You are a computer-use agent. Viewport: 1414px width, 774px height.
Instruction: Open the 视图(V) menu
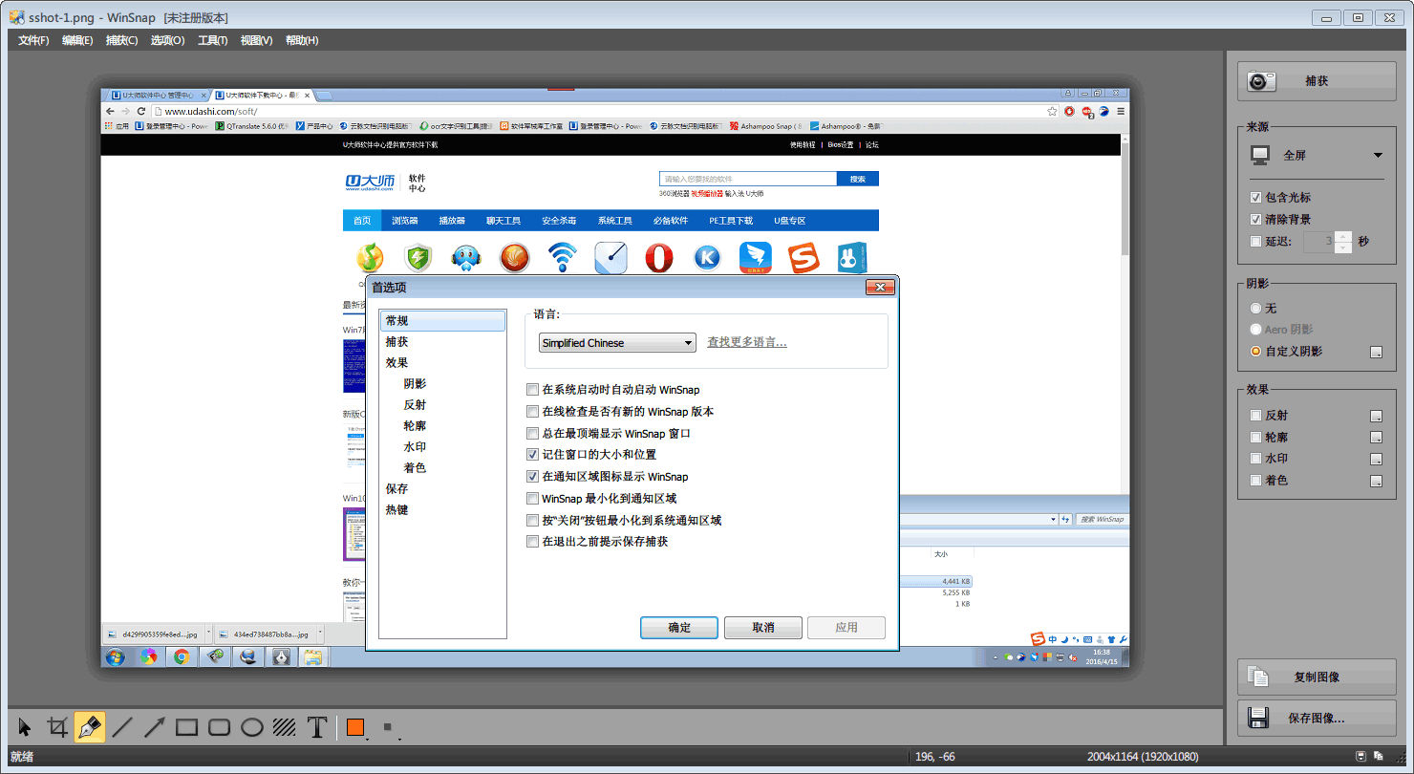(256, 40)
